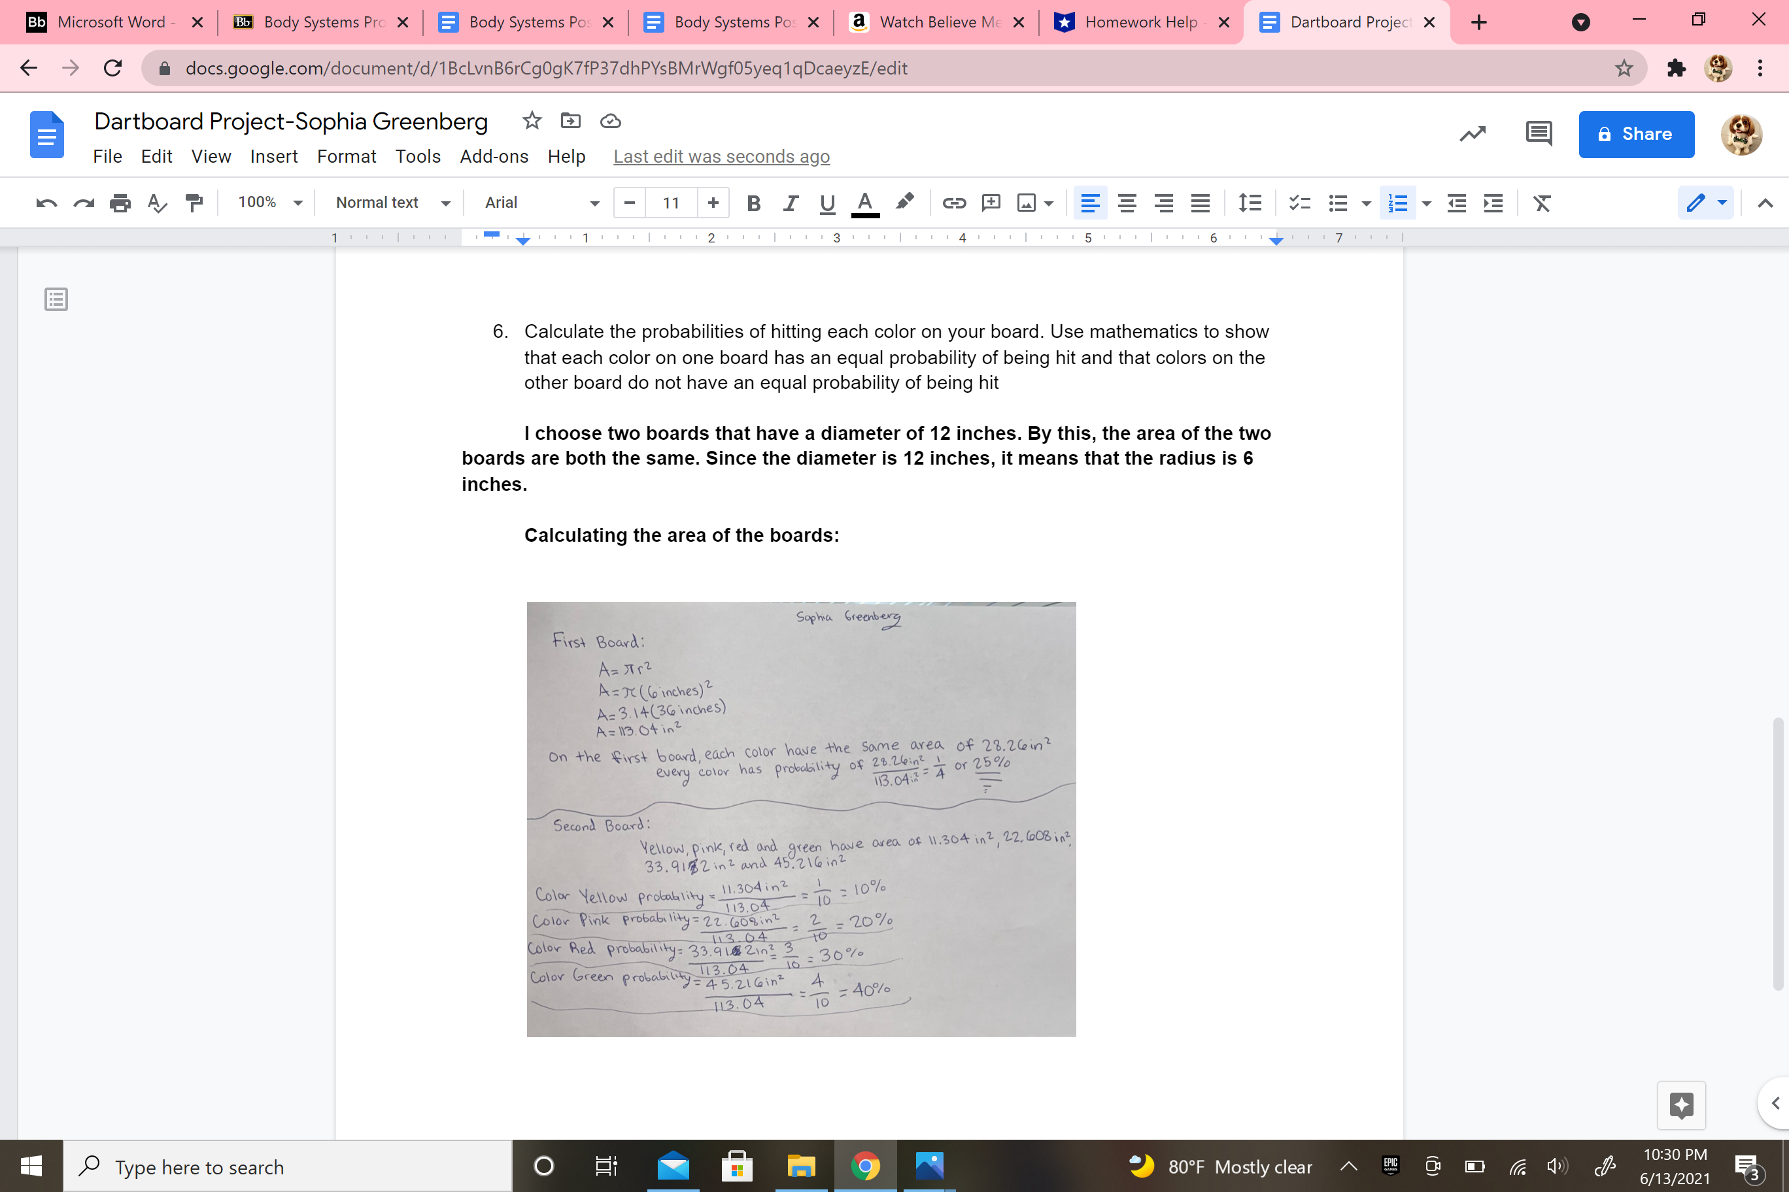Open 'Last edit was seconds ago' link
Image resolution: width=1789 pixels, height=1192 pixels.
point(721,157)
